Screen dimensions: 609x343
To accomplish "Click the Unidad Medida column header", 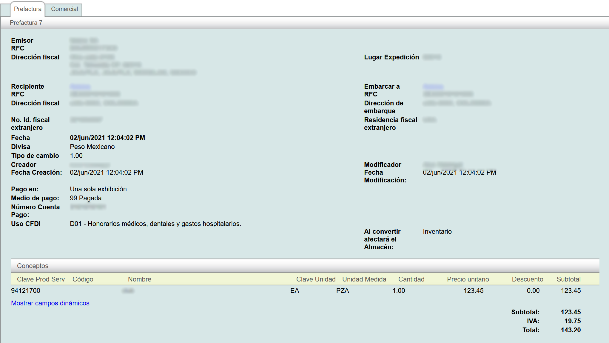I will (x=364, y=279).
